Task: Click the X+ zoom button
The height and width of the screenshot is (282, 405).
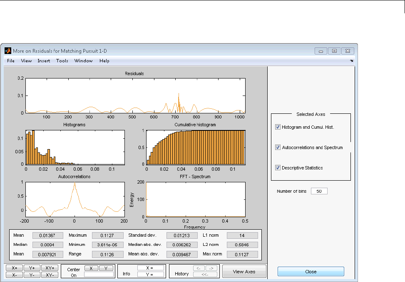Action: point(14,268)
